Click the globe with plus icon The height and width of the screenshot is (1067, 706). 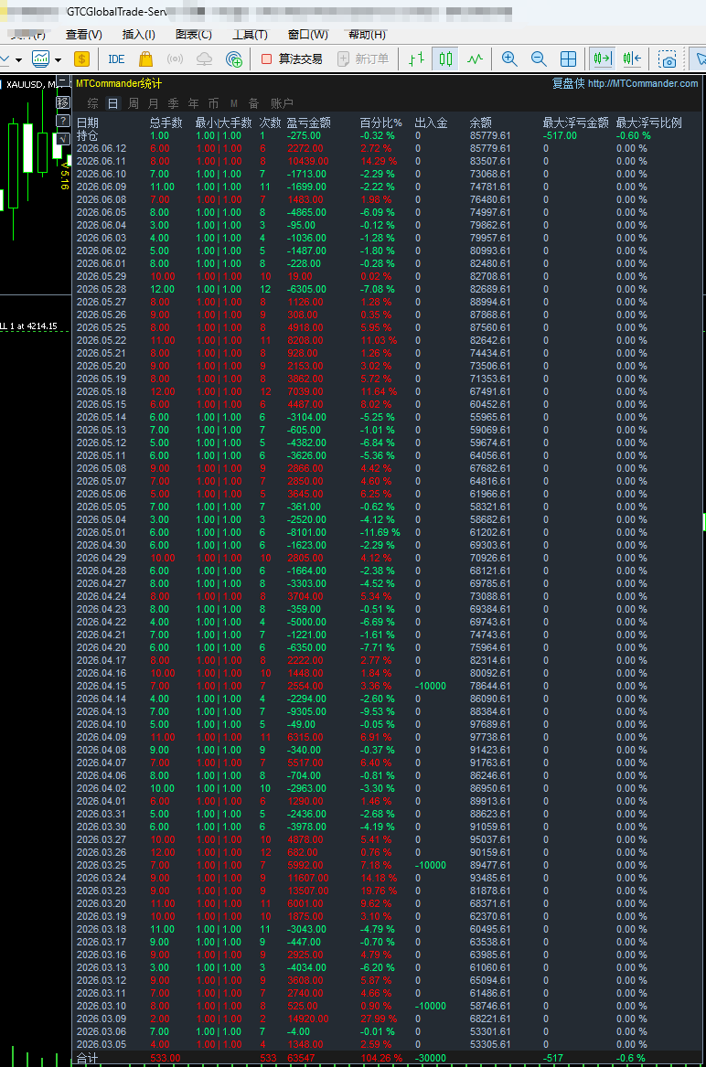pyautogui.click(x=234, y=59)
